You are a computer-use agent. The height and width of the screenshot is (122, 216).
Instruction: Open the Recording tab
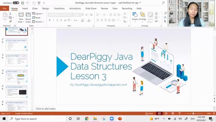point(127,8)
